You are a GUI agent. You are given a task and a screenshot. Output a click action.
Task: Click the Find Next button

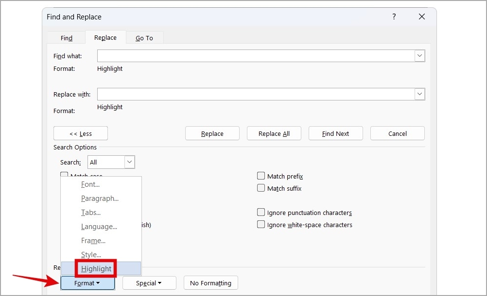pyautogui.click(x=335, y=133)
